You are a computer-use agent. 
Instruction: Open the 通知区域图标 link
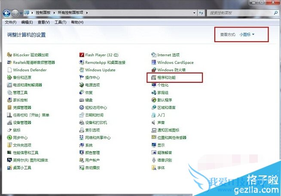(x=168, y=130)
